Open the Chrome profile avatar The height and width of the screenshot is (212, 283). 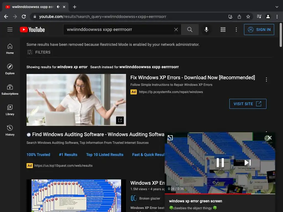tap(268, 17)
